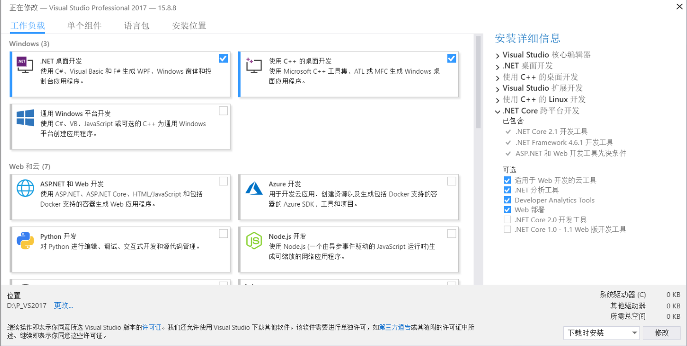Image resolution: width=687 pixels, height=346 pixels.
Task: Collapse the .NET Core 跨平台开发 node
Action: coord(497,111)
